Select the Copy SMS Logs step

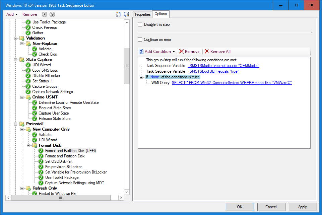click(45, 70)
